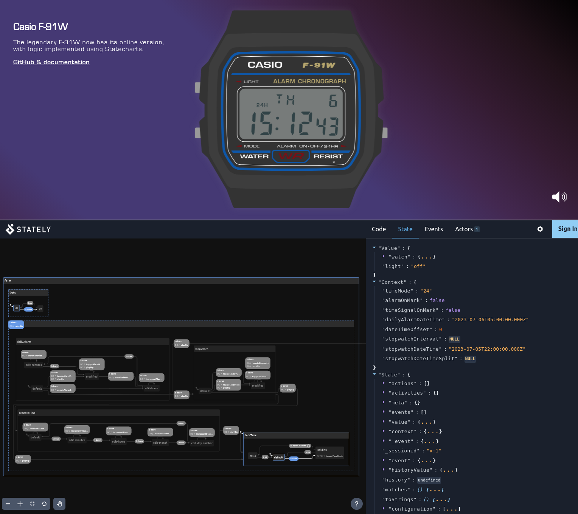
Task: Expand the "historyValue" node
Action: (x=384, y=470)
